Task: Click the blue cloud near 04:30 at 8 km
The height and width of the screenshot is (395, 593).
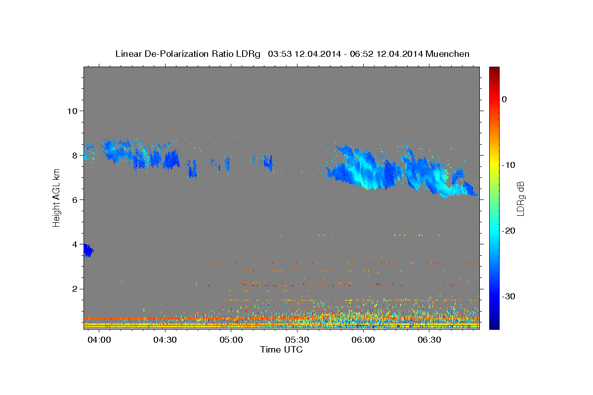Action: click(x=172, y=160)
